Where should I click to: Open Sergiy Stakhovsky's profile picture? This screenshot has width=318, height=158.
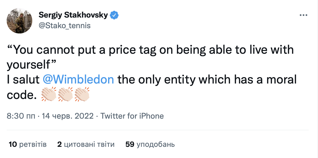(19, 21)
